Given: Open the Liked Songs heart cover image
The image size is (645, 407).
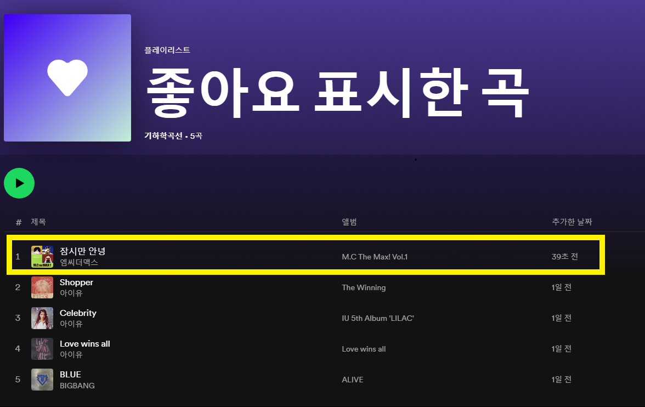Looking at the screenshot, I should [67, 78].
